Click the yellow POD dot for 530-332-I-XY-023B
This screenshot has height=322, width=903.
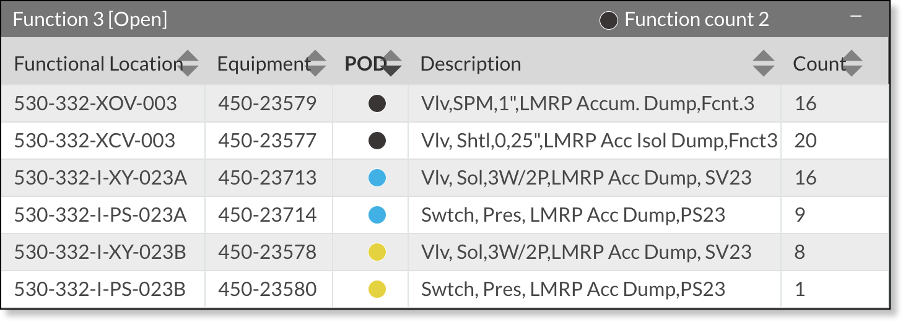(377, 252)
